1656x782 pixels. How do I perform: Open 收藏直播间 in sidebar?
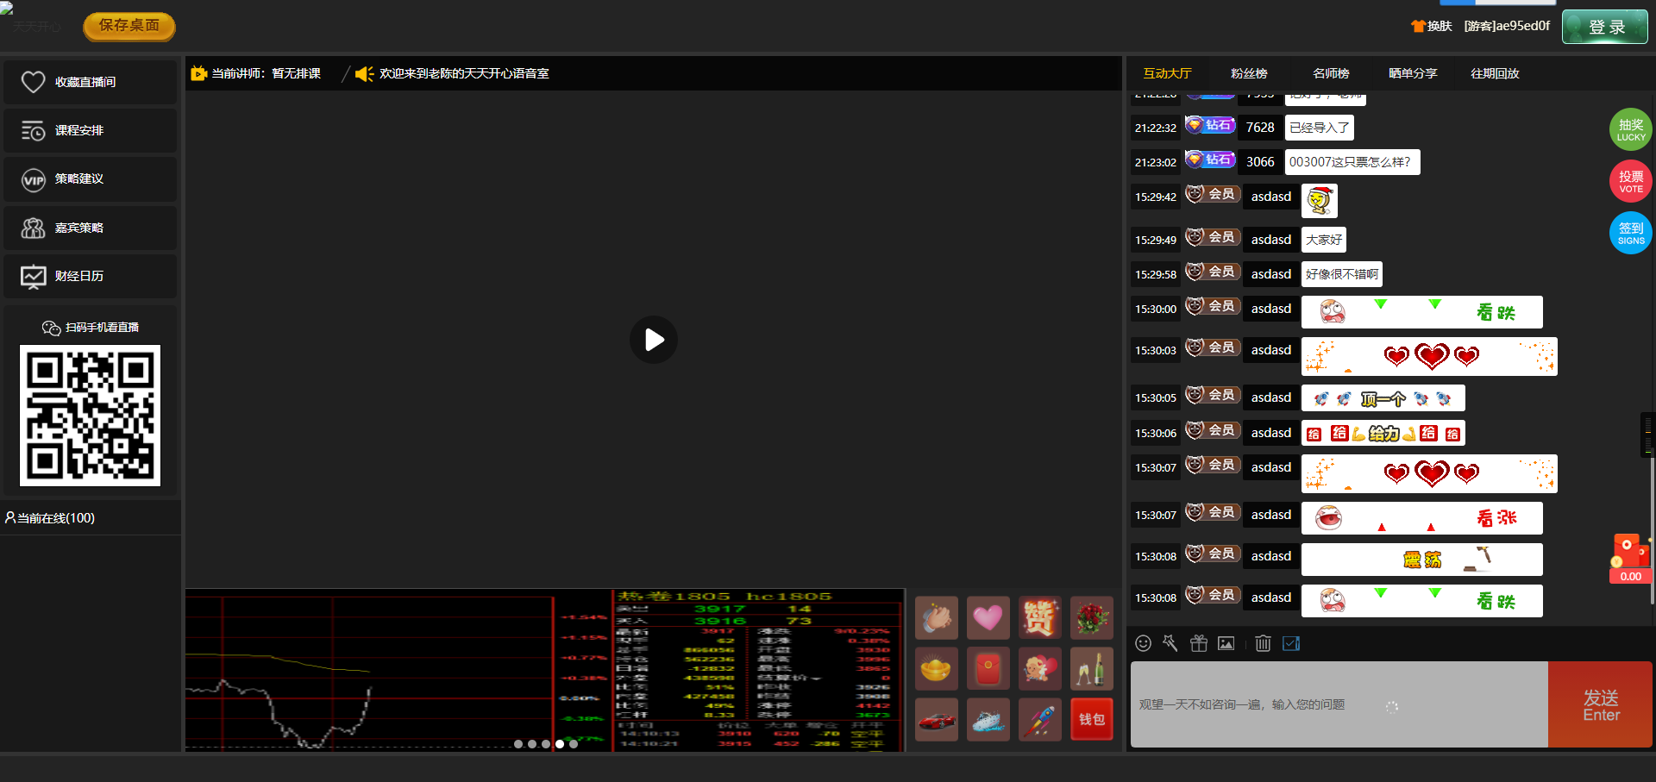coord(90,82)
